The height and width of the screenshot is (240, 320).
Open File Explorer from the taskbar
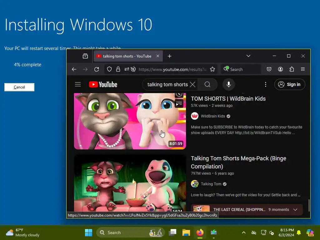click(186, 232)
